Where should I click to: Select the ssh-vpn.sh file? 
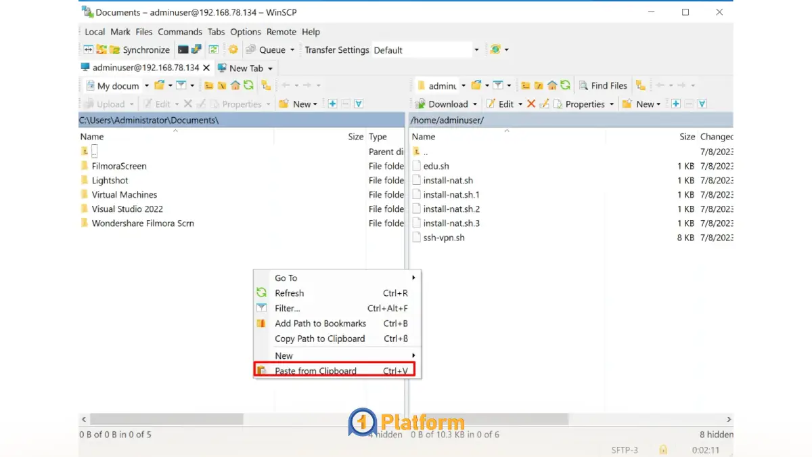tap(443, 238)
